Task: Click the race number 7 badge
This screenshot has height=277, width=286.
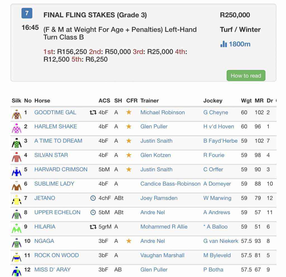Action: tap(27, 13)
